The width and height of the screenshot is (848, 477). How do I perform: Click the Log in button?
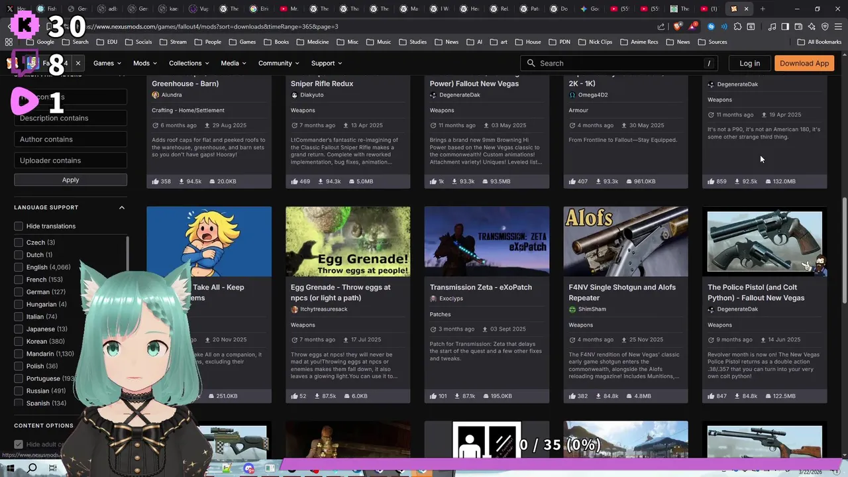tap(749, 63)
